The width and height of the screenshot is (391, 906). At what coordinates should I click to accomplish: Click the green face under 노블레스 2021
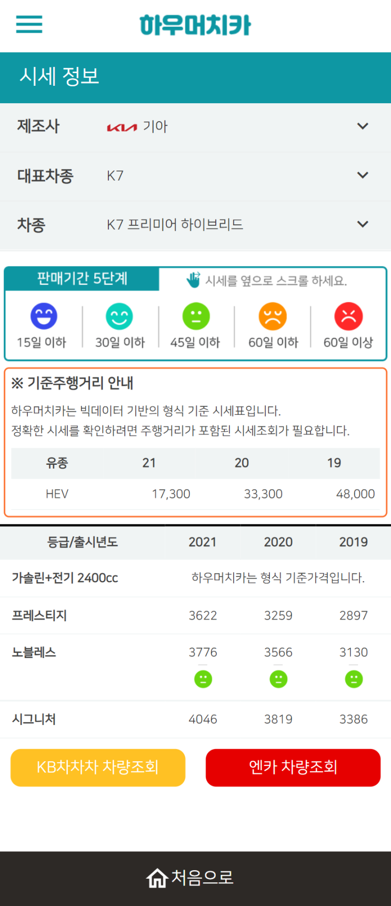click(x=203, y=679)
